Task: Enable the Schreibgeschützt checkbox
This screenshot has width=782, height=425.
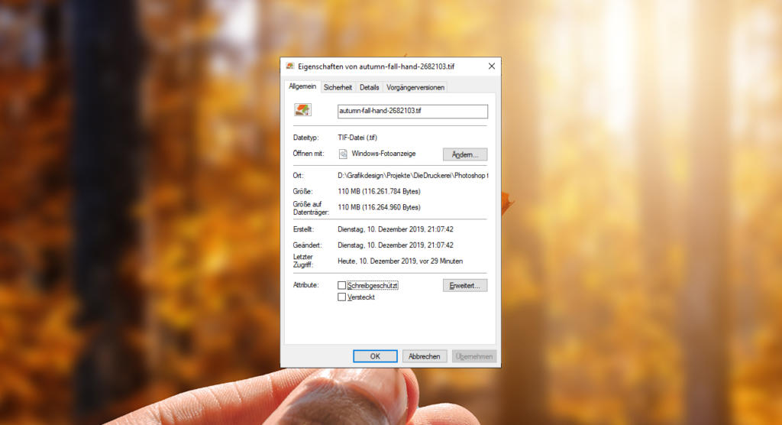Action: pos(341,285)
